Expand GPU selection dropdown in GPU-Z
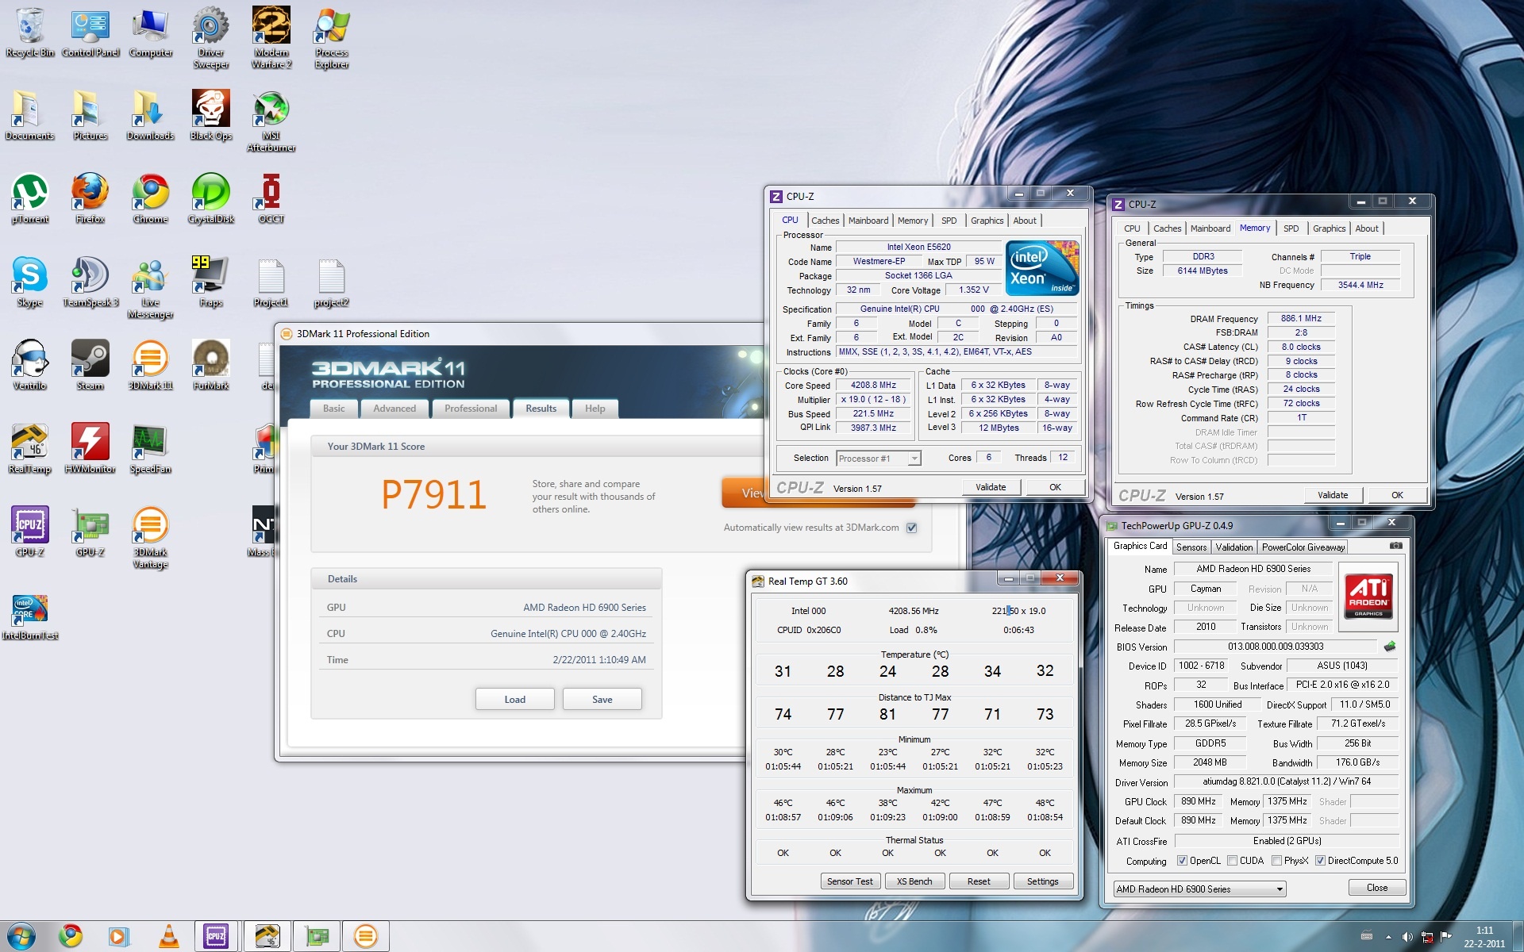 [x=1199, y=889]
